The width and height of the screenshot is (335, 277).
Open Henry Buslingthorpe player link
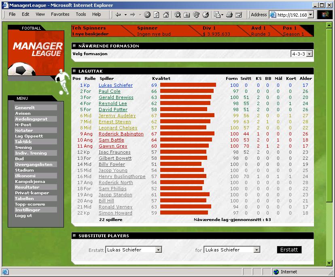click(x=122, y=176)
